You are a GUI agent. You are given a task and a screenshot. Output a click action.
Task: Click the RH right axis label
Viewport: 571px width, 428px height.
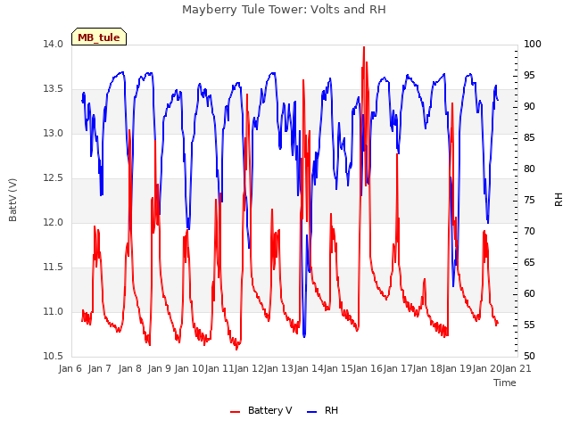tap(559, 200)
